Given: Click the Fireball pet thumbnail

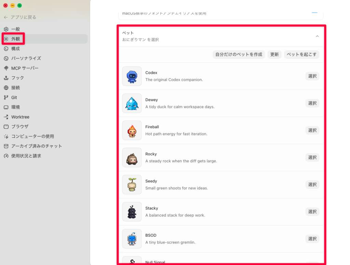Looking at the screenshot, I should coord(132,131).
